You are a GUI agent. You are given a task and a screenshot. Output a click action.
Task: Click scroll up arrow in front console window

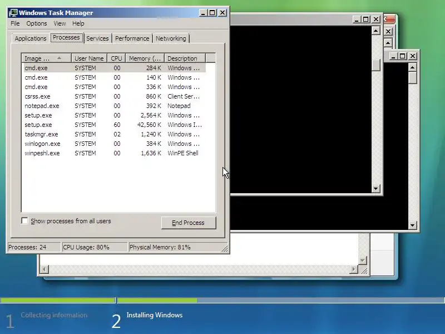(376, 31)
